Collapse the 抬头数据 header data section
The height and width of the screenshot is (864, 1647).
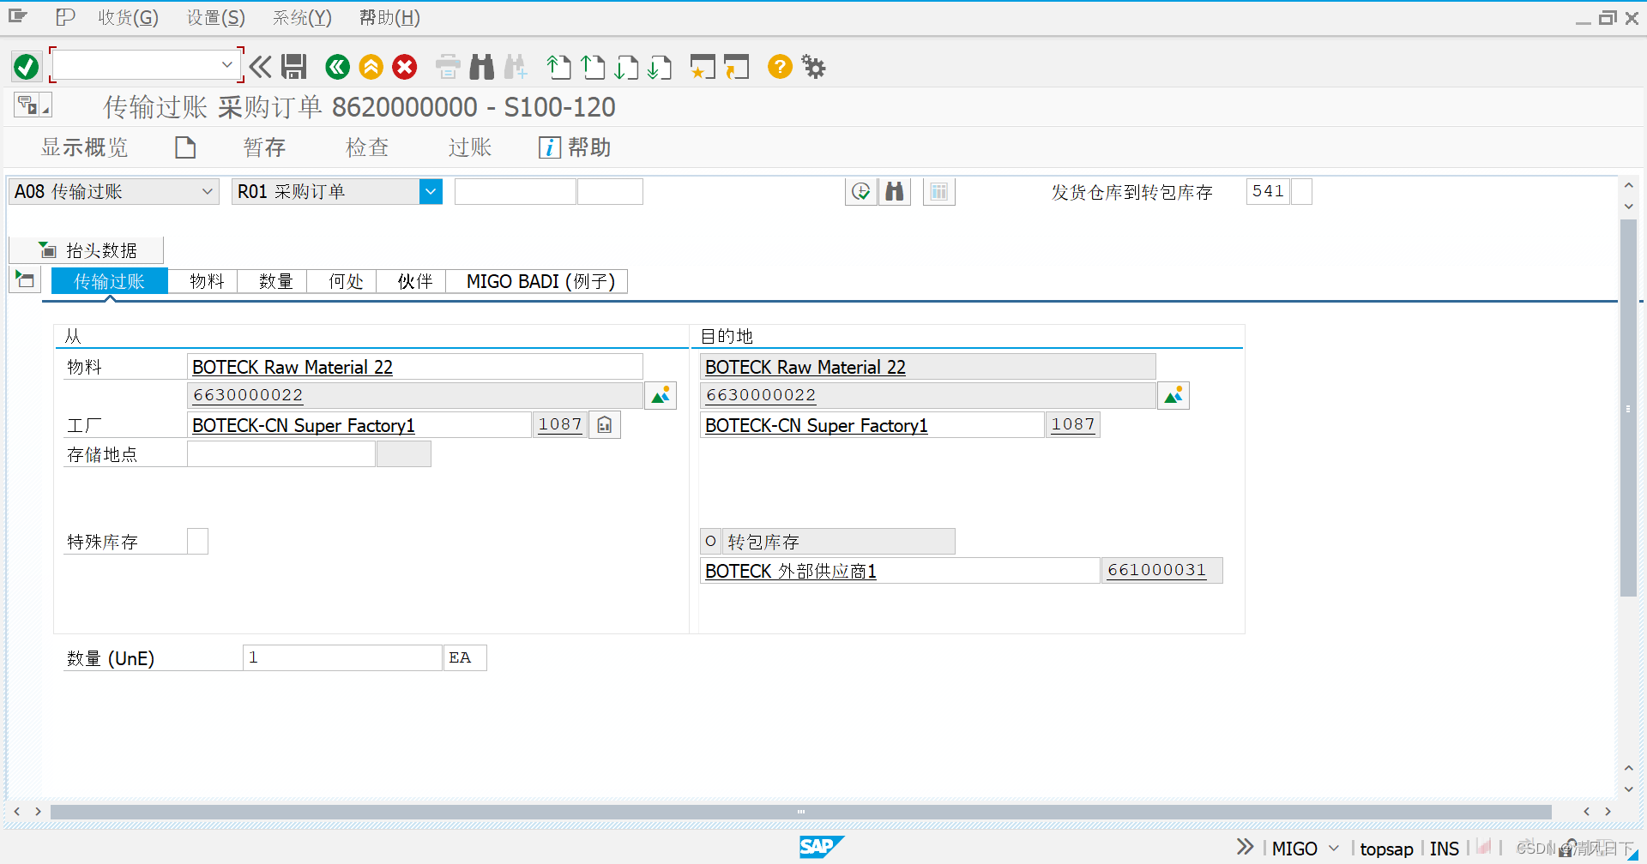click(87, 250)
